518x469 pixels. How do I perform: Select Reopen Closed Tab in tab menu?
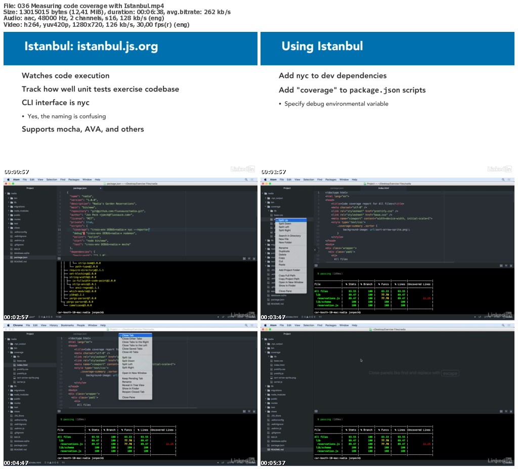(x=136, y=392)
